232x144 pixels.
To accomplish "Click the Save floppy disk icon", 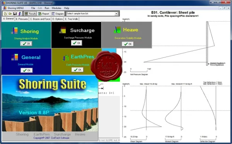I will (x=15, y=14).
